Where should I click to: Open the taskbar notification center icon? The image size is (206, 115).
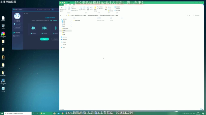tap(203, 113)
